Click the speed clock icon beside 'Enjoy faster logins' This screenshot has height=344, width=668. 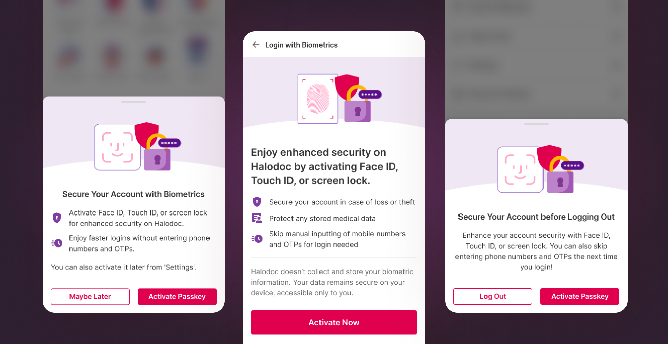tap(57, 243)
